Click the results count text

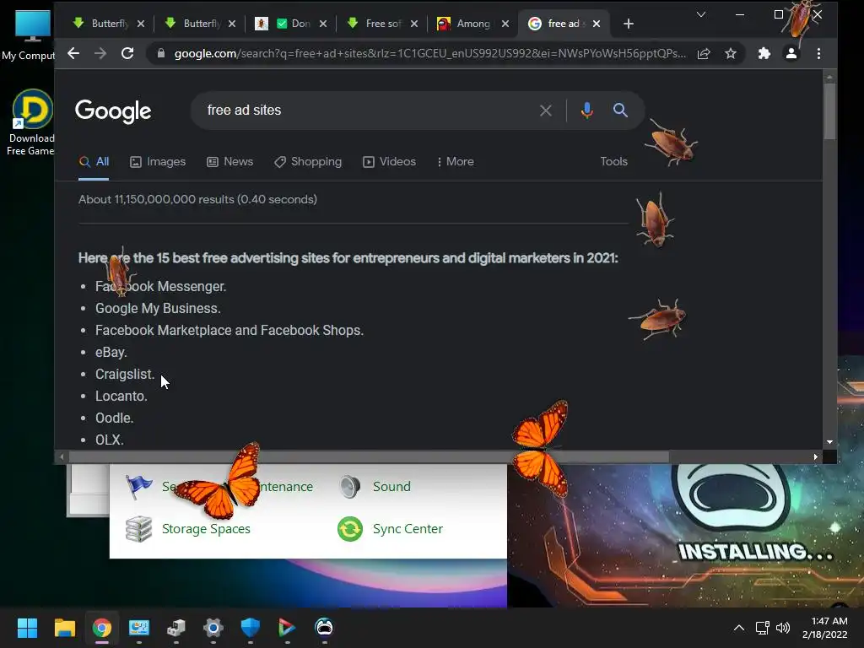[197, 199]
